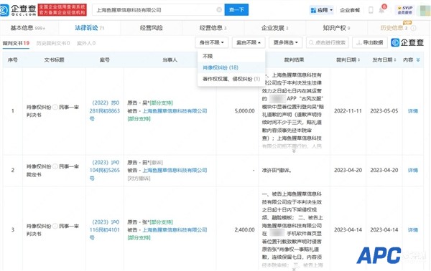
Task: Switch to the 企业发展 tab
Action: pyautogui.click(x=275, y=28)
